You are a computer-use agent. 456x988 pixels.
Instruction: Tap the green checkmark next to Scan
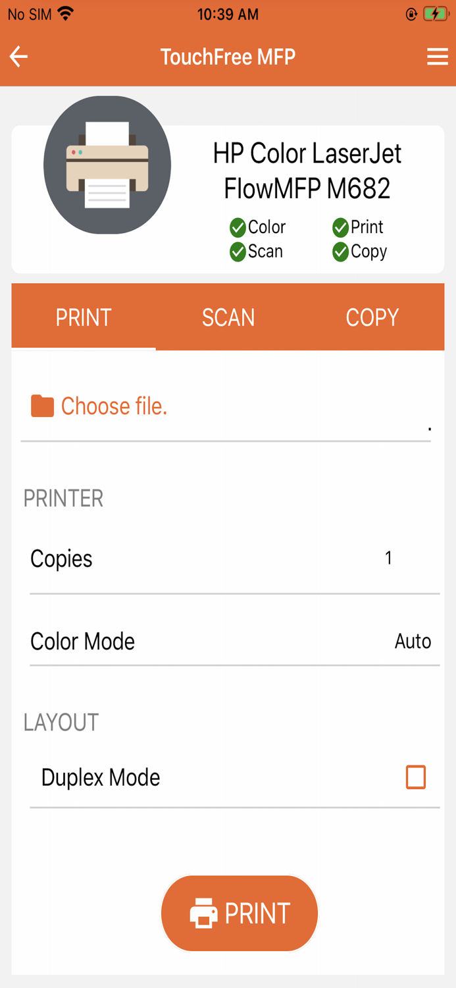[x=238, y=252]
